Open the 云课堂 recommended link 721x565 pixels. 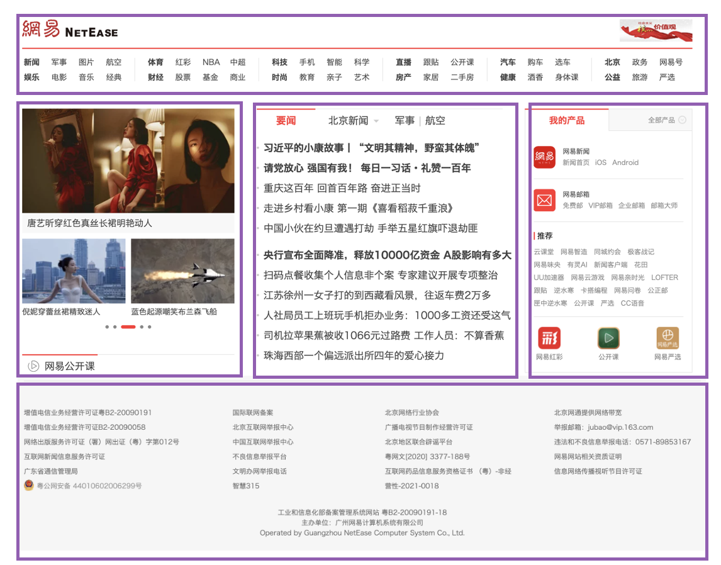[544, 252]
